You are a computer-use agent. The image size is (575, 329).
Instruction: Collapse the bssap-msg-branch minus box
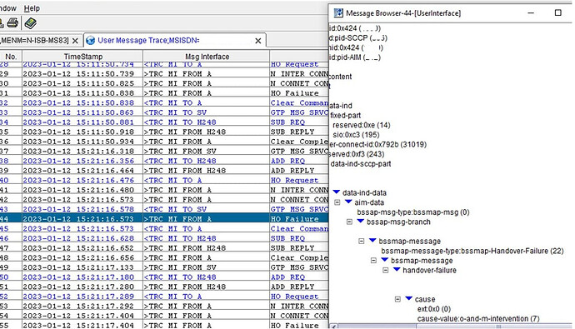point(349,222)
